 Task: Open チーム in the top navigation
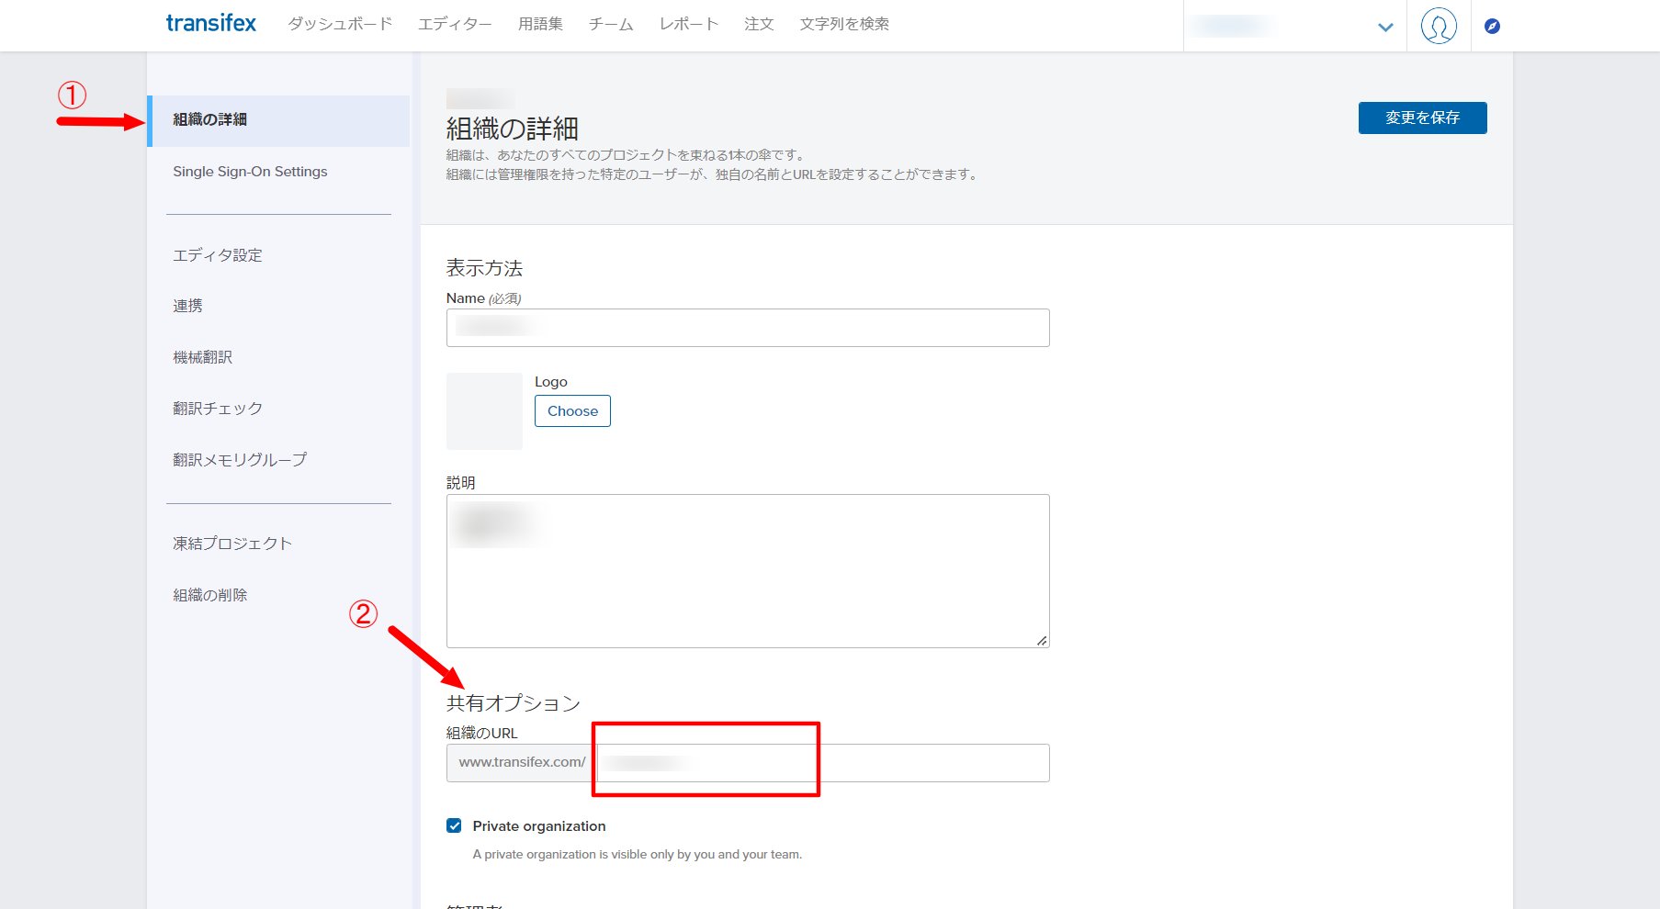611,24
